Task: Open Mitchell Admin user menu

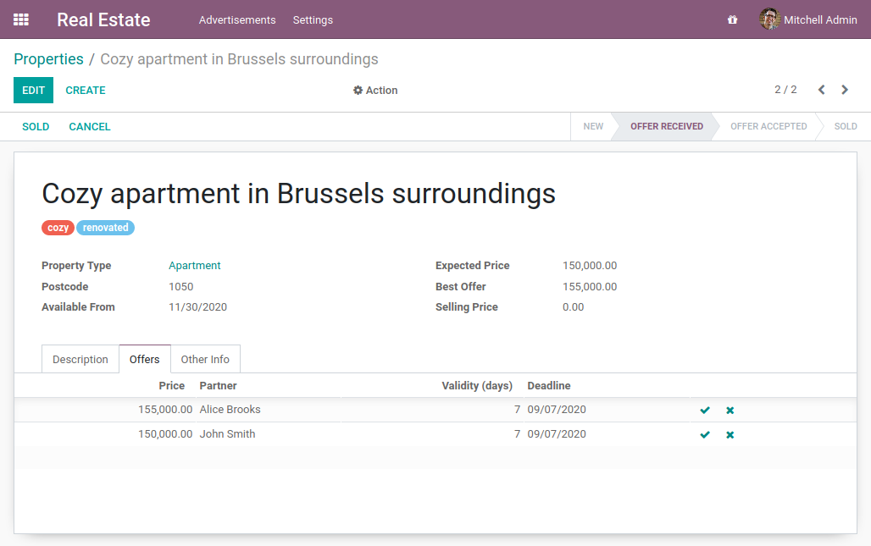Action: coord(808,19)
